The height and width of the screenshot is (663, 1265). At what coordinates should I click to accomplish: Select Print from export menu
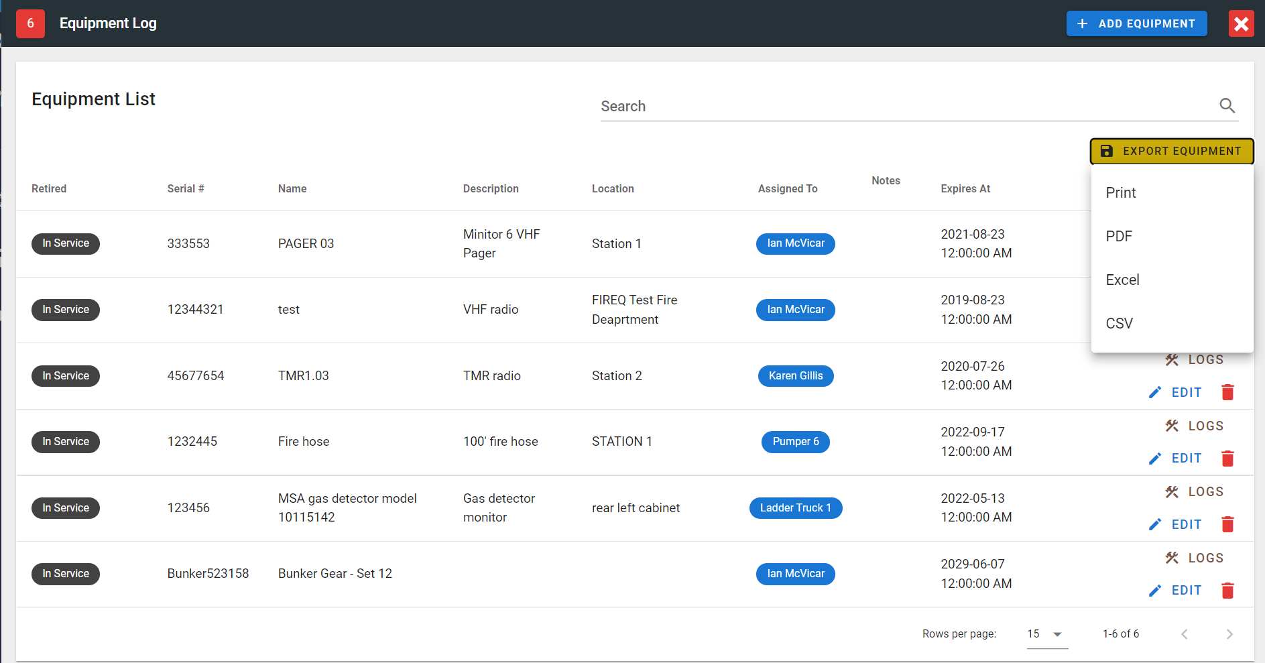(x=1120, y=193)
